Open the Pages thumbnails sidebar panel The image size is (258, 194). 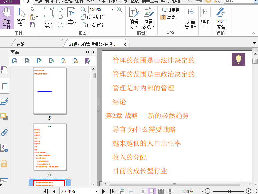pyautogui.click(x=4, y=86)
